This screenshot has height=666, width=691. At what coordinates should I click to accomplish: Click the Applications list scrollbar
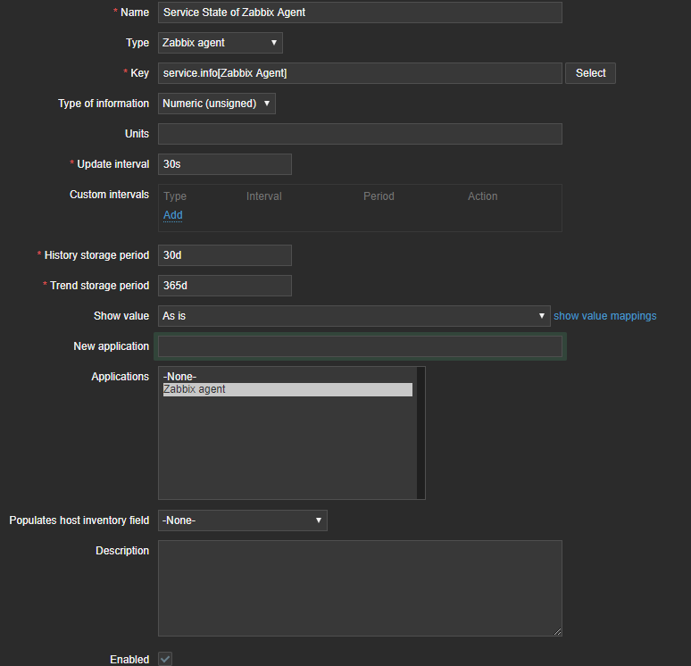[x=420, y=432]
